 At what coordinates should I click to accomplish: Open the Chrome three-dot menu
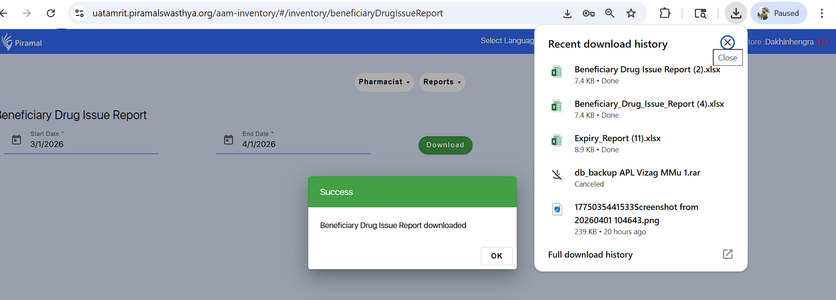(x=821, y=13)
